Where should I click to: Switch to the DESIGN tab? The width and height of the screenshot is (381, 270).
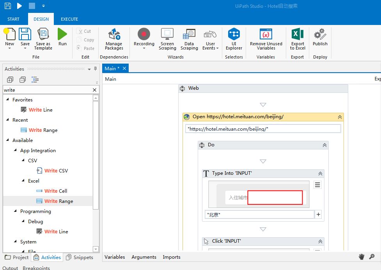click(x=41, y=19)
